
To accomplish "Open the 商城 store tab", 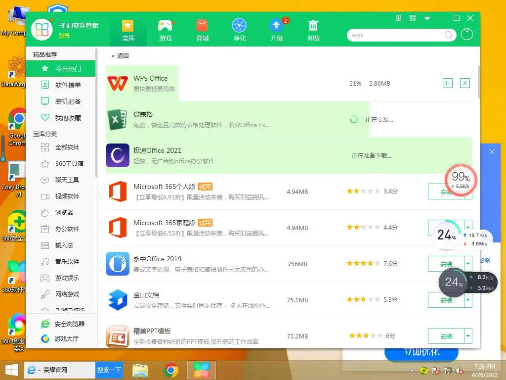I will click(x=202, y=30).
